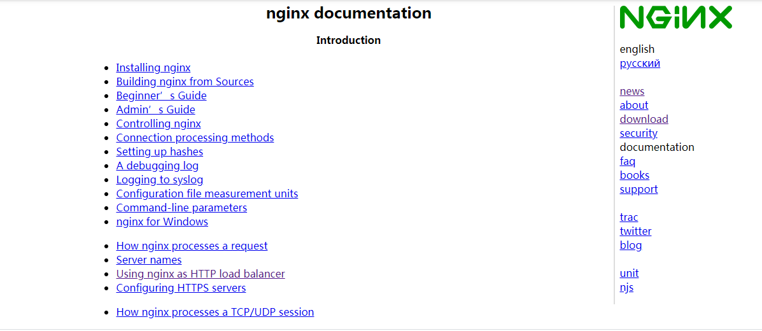The height and width of the screenshot is (331, 762).
Task: Click the Introduction subheading
Action: (348, 40)
